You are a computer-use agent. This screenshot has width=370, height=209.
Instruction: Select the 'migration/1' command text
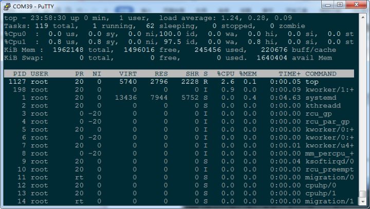(x=329, y=201)
